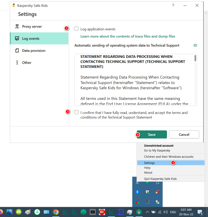
Task: Click the Data provision document icon
Action: (x=17, y=51)
